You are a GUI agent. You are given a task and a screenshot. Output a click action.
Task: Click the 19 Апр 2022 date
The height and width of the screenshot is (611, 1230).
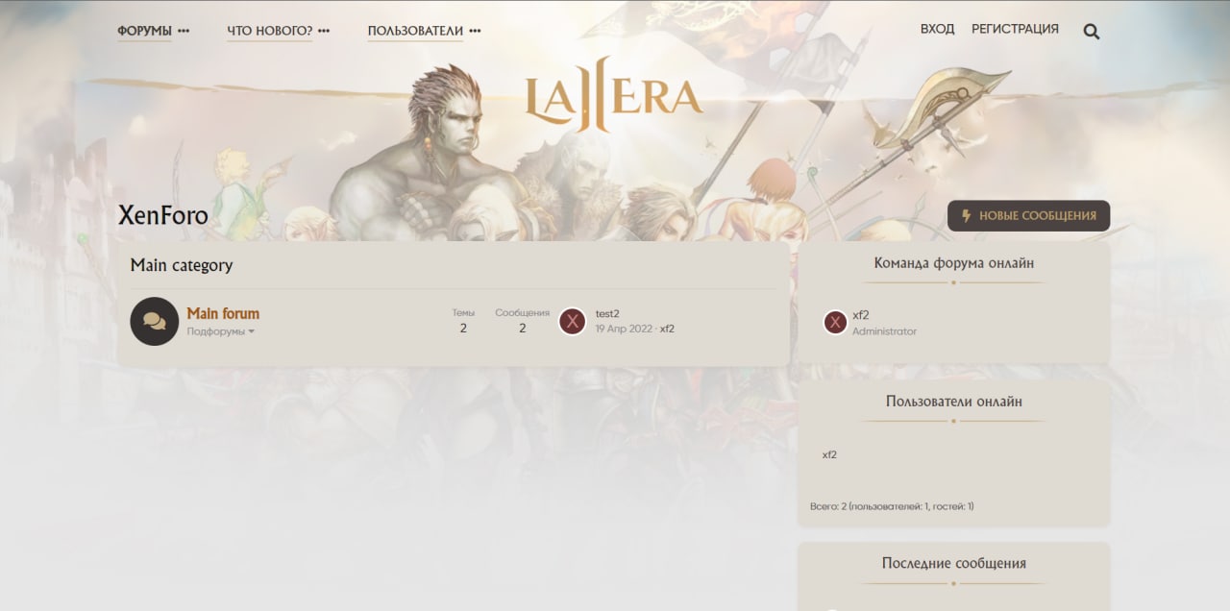point(623,329)
